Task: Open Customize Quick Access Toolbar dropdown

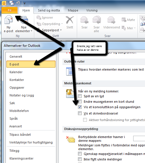Action: [x=25, y=3]
